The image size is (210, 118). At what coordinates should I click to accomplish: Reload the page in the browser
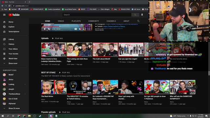click(10, 6)
